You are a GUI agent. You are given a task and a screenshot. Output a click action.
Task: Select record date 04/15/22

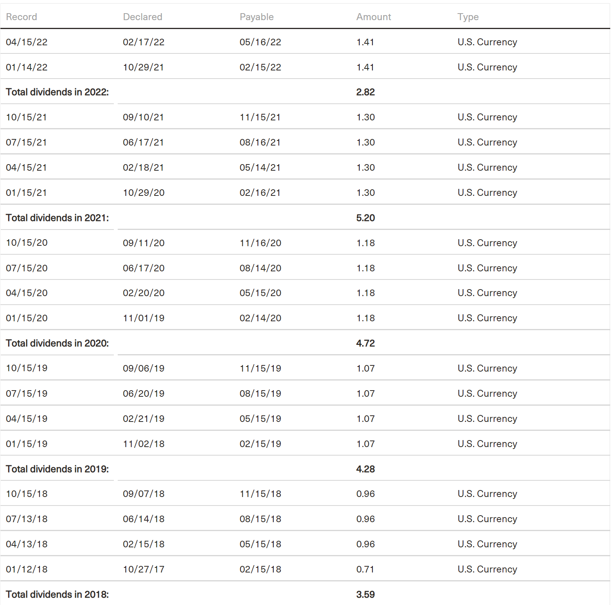[x=27, y=42]
